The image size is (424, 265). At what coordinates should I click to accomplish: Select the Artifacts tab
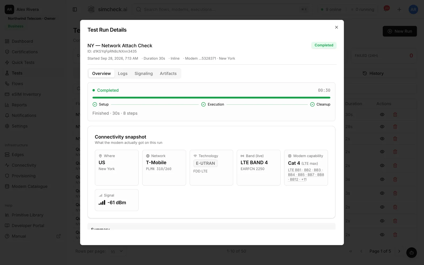coord(168,73)
